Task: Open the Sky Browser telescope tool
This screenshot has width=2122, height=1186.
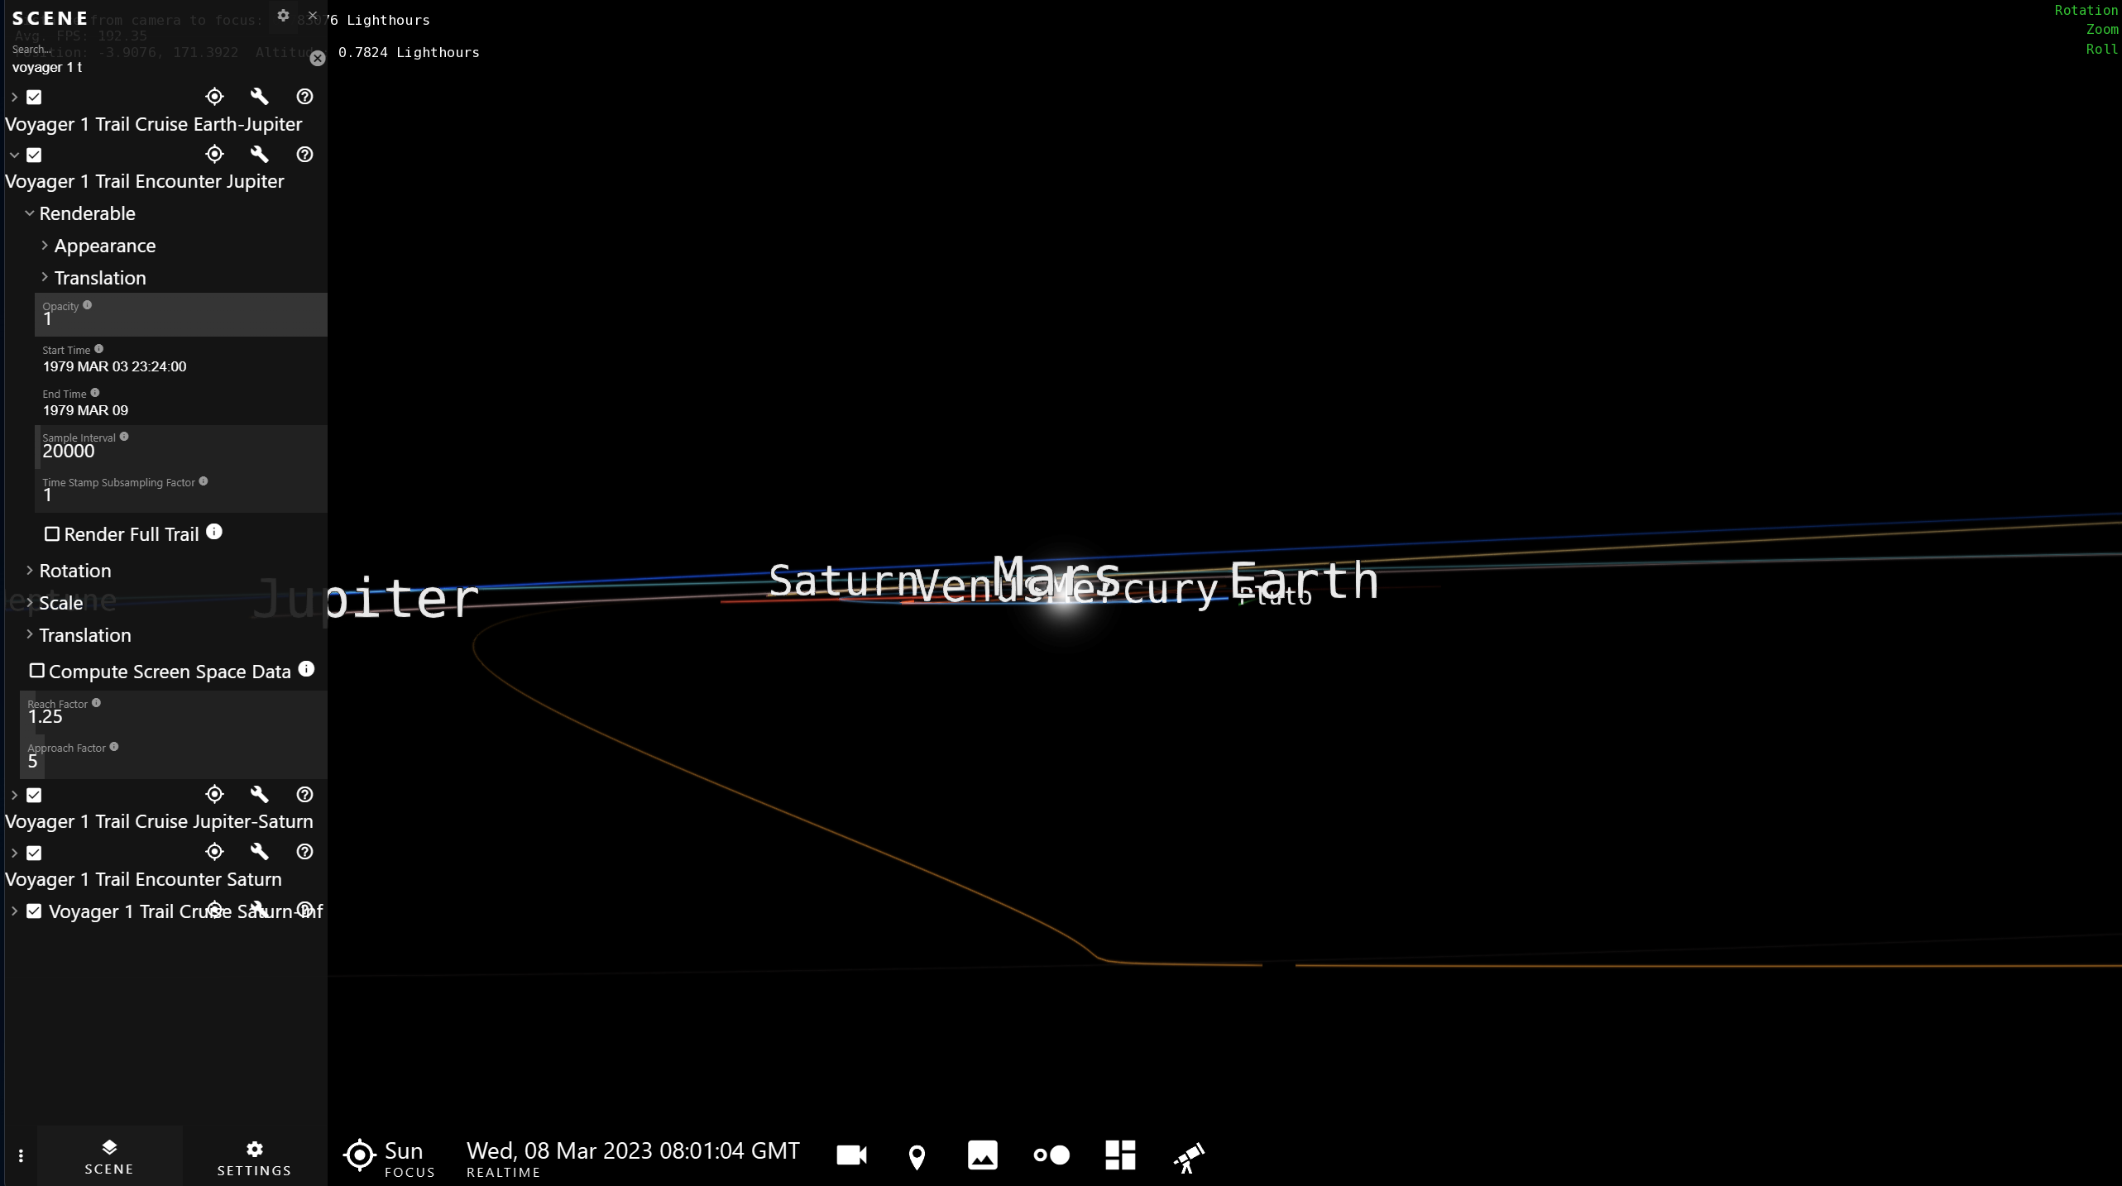Action: click(1188, 1156)
